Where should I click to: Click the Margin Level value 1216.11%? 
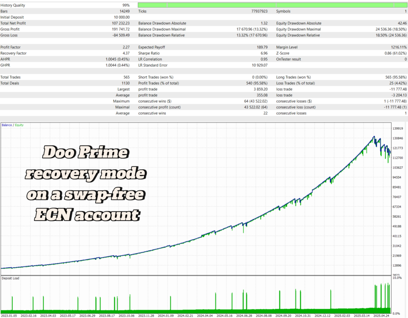point(399,47)
